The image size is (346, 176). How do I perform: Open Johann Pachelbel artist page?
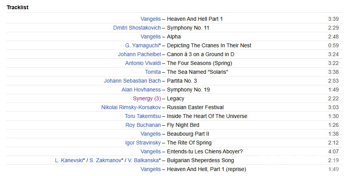139,54
